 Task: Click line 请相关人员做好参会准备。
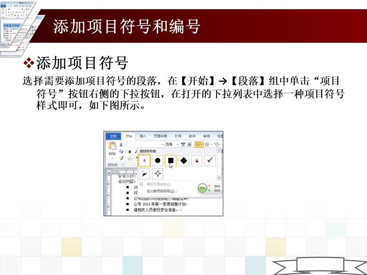pos(156,210)
